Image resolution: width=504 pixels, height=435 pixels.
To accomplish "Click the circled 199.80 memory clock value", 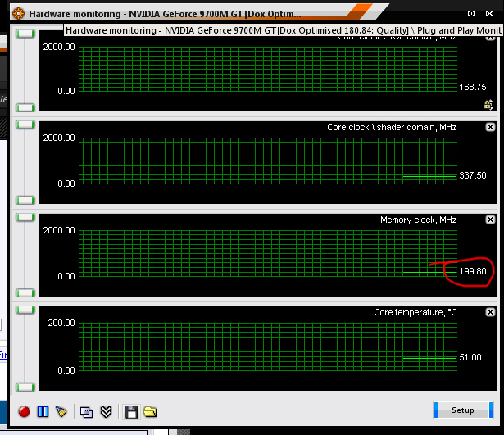I will tap(473, 271).
